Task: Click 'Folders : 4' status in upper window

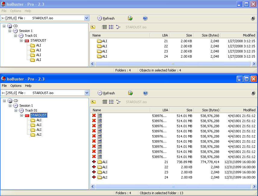Action: tap(123, 70)
